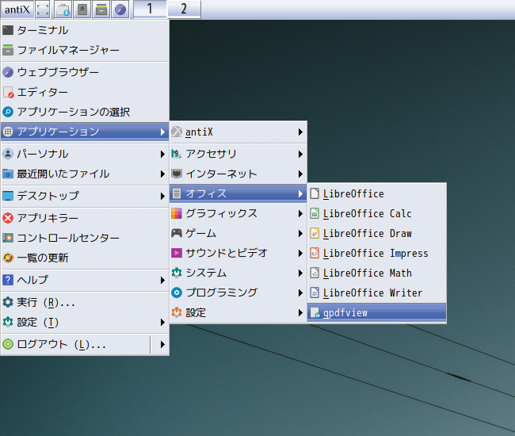Expand the 設定 (T) submenu arrow

click(162, 323)
